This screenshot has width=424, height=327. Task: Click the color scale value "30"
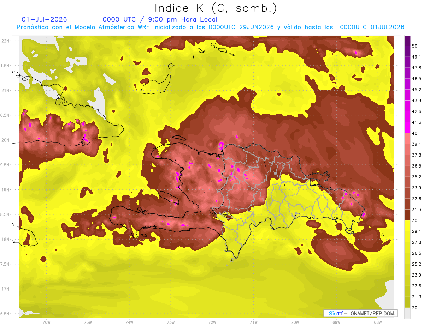point(415,220)
